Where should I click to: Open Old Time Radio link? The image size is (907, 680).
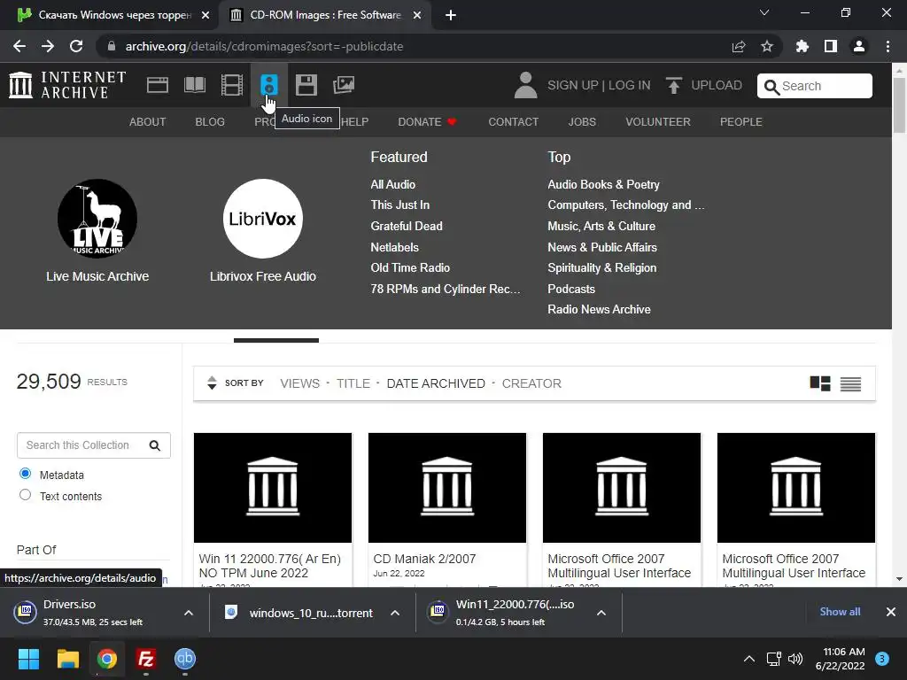click(x=410, y=267)
